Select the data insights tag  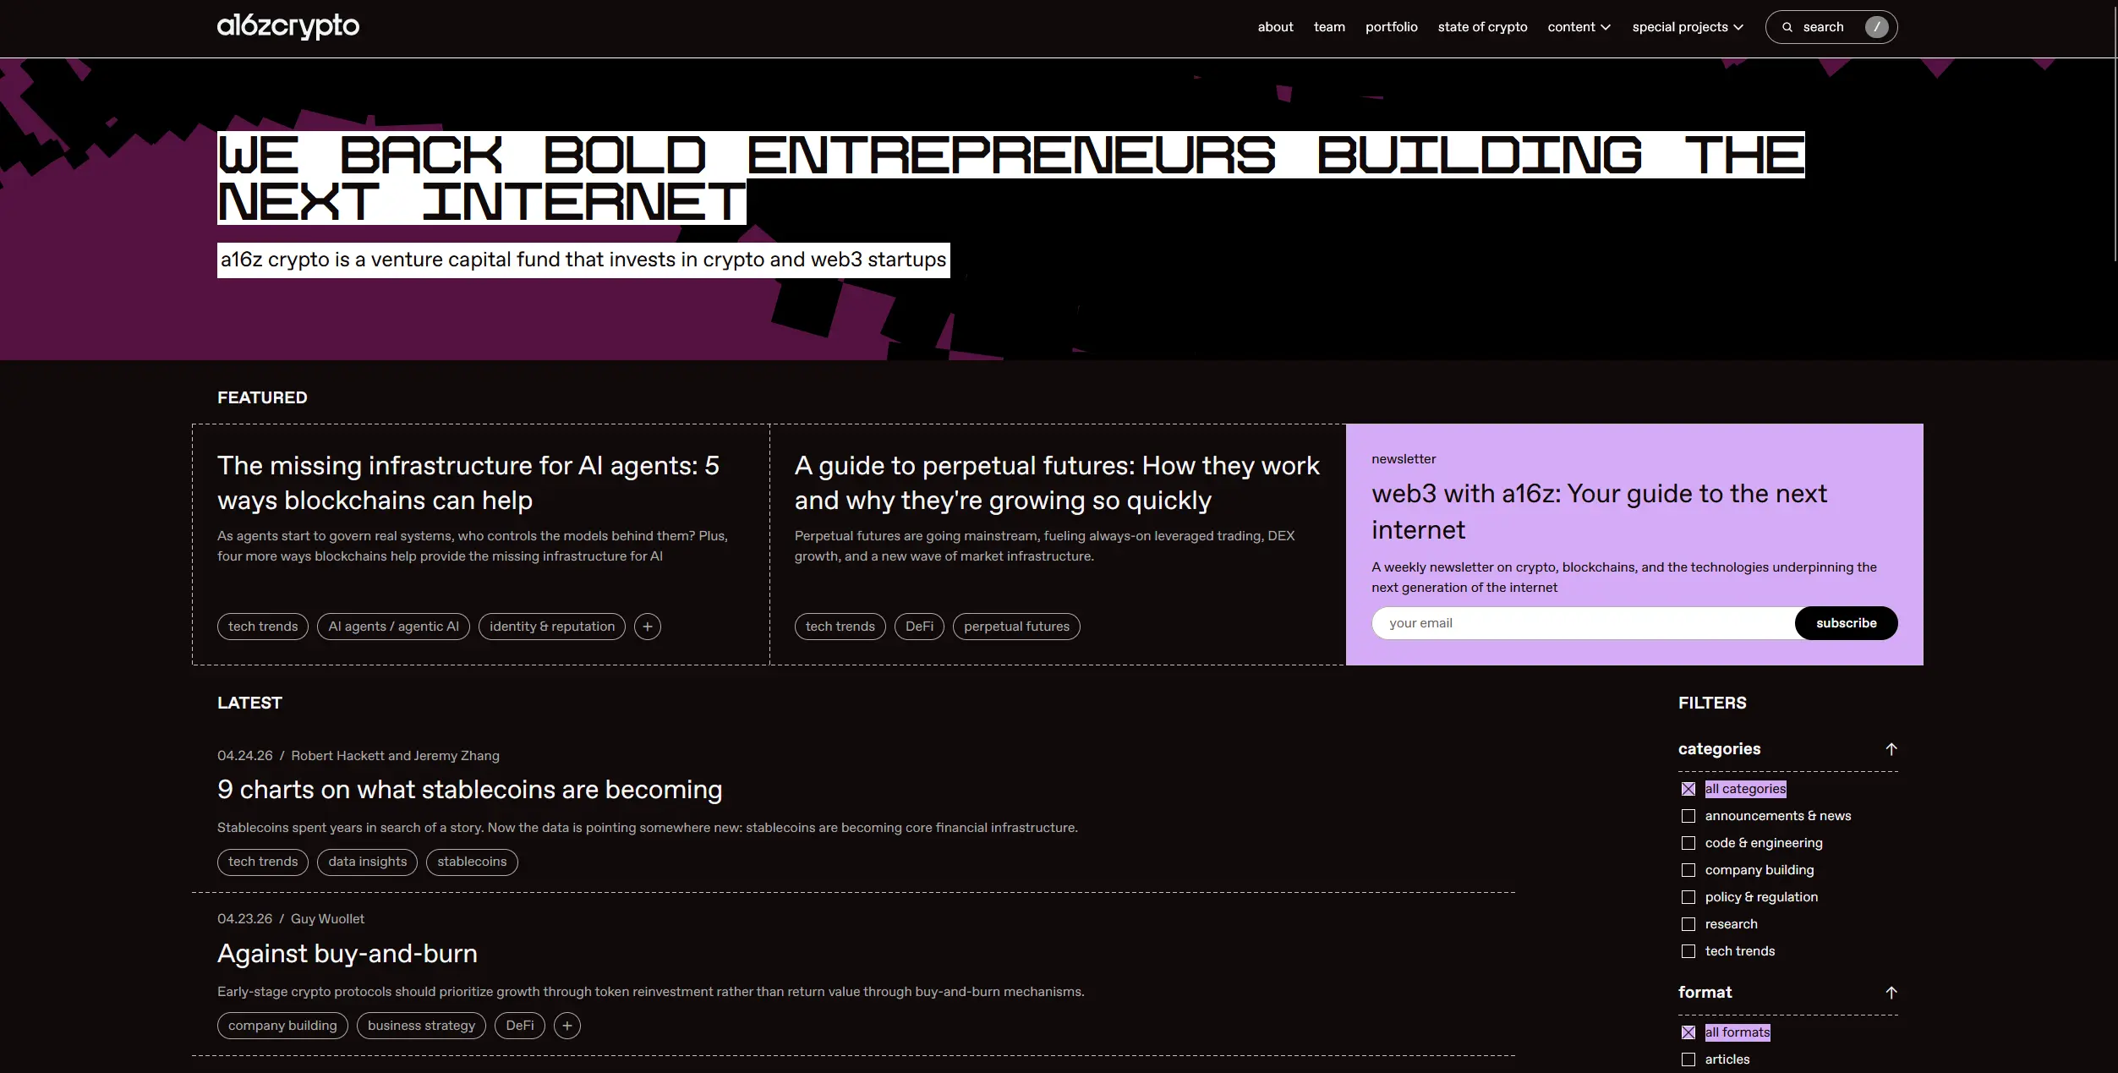point(367,862)
